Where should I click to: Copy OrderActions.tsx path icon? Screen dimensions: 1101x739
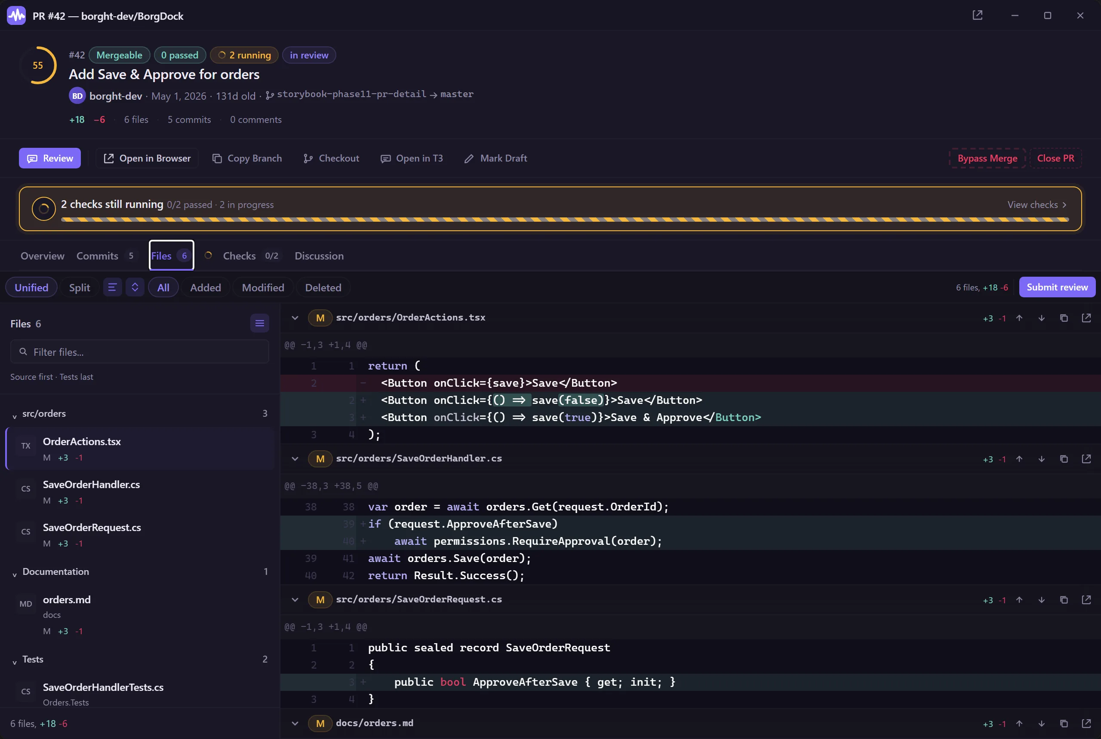point(1064,318)
